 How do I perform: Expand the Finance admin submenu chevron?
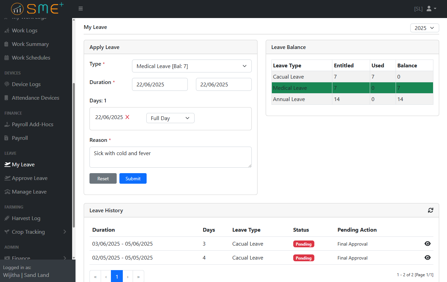coord(65,258)
